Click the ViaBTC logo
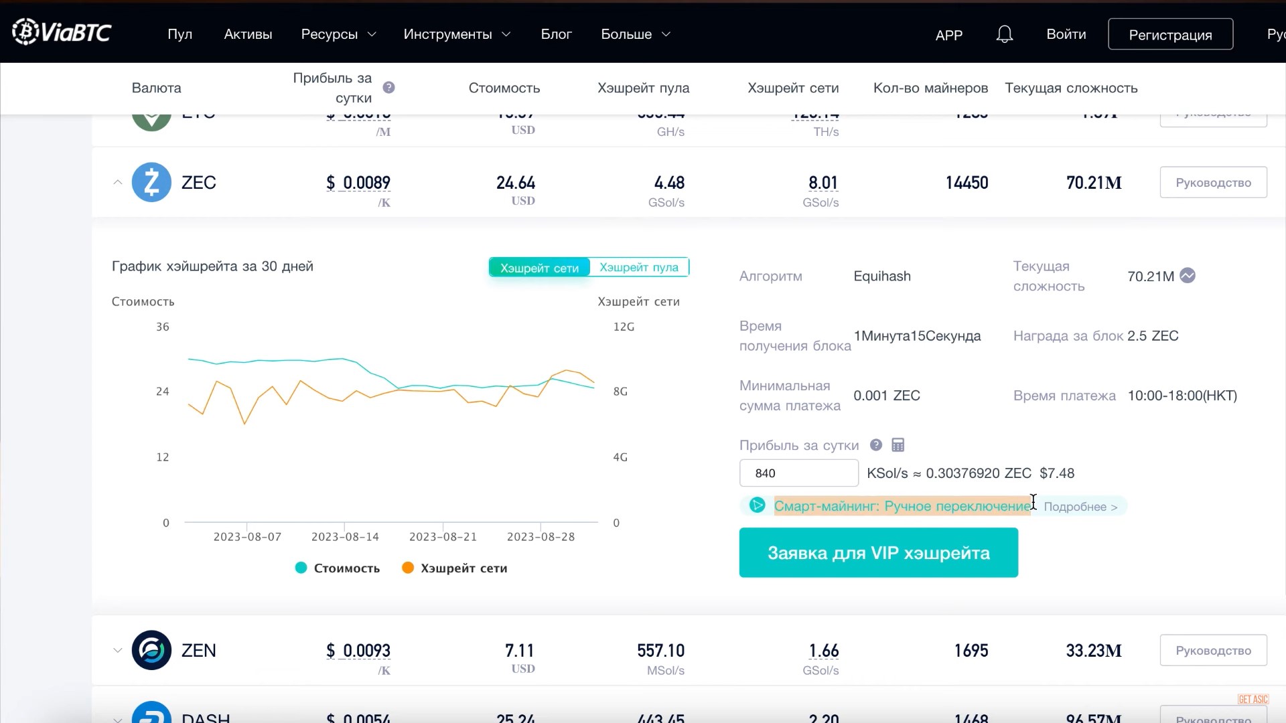 [x=62, y=32]
